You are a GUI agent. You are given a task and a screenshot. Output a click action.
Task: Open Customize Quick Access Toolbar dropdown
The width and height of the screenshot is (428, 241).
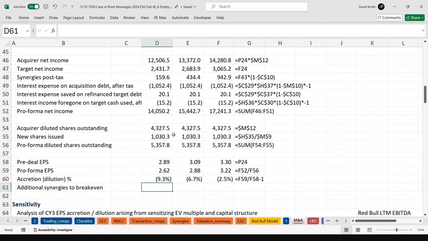[72, 6]
